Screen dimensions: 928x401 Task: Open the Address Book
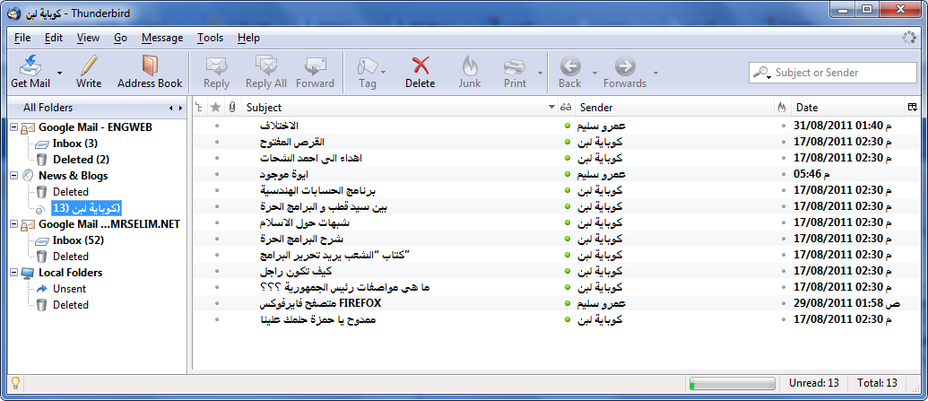coord(150,72)
